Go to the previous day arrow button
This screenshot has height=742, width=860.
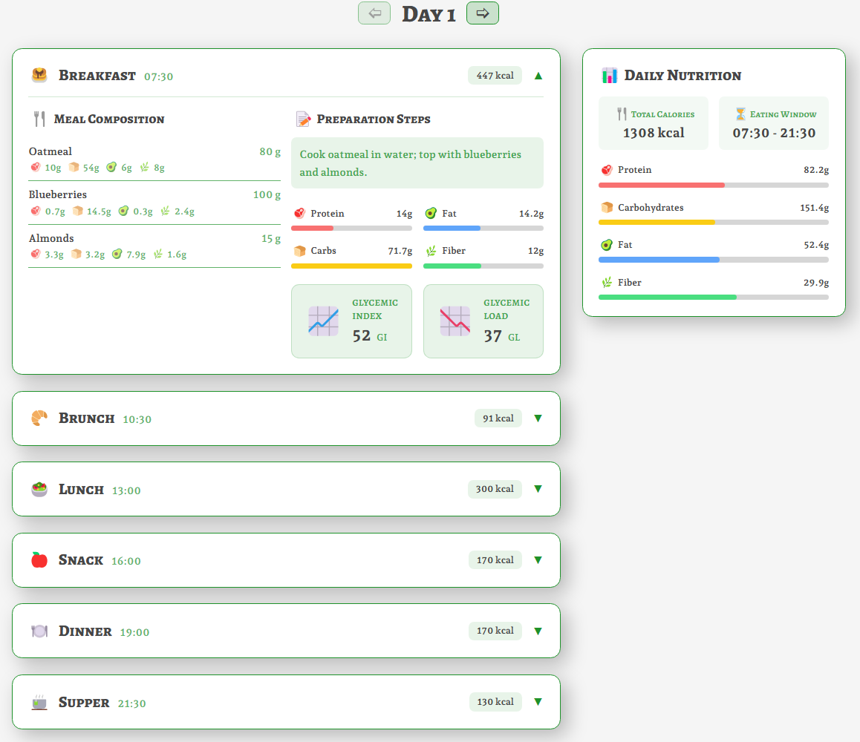(374, 13)
